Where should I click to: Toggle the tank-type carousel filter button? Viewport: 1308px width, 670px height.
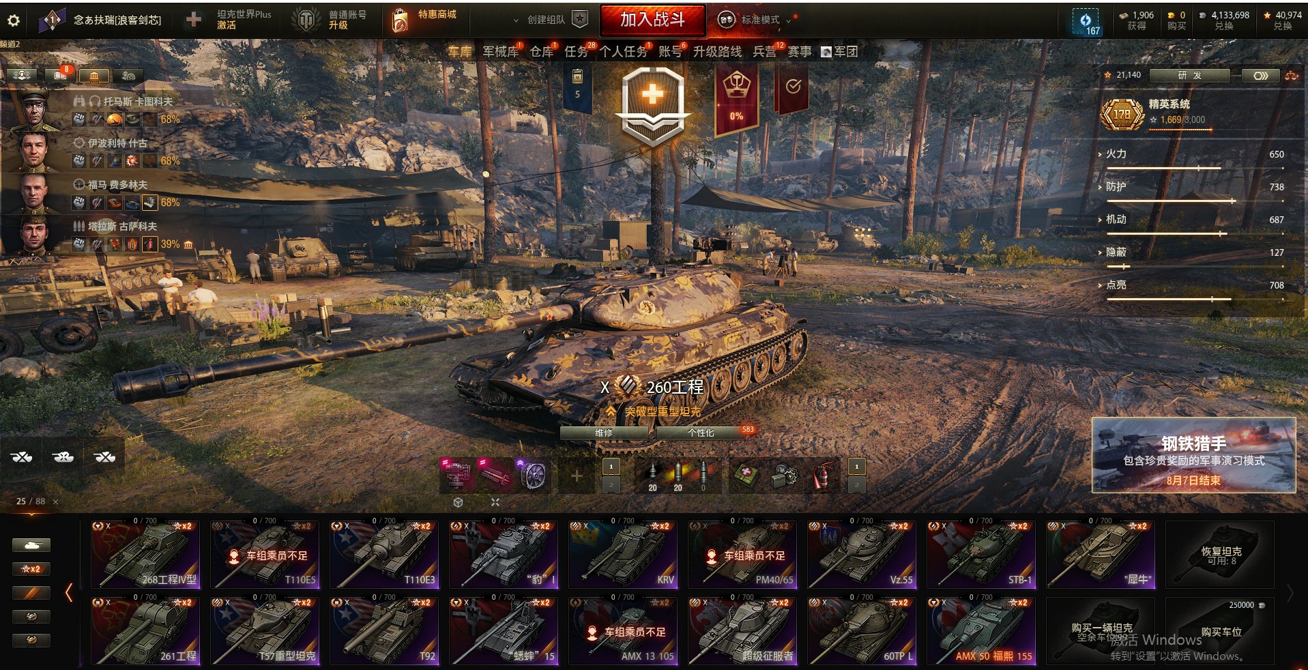click(x=31, y=544)
